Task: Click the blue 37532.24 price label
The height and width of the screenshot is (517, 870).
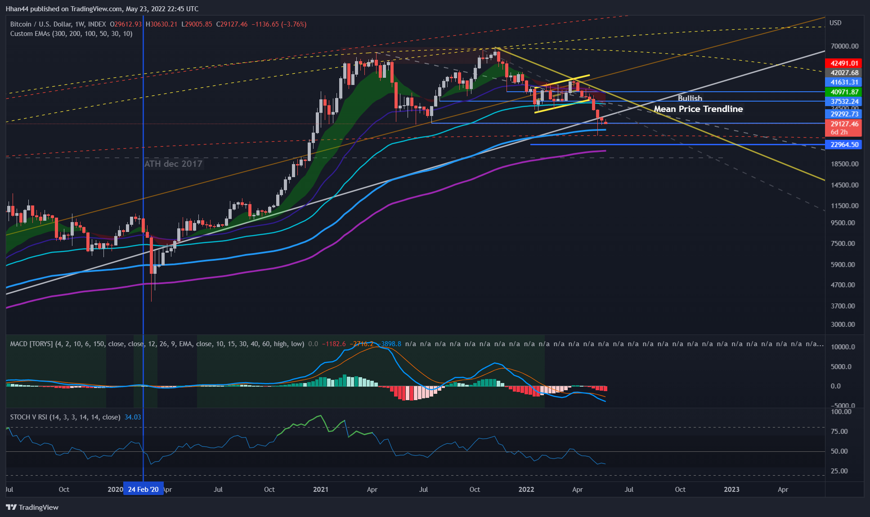Action: 844,102
